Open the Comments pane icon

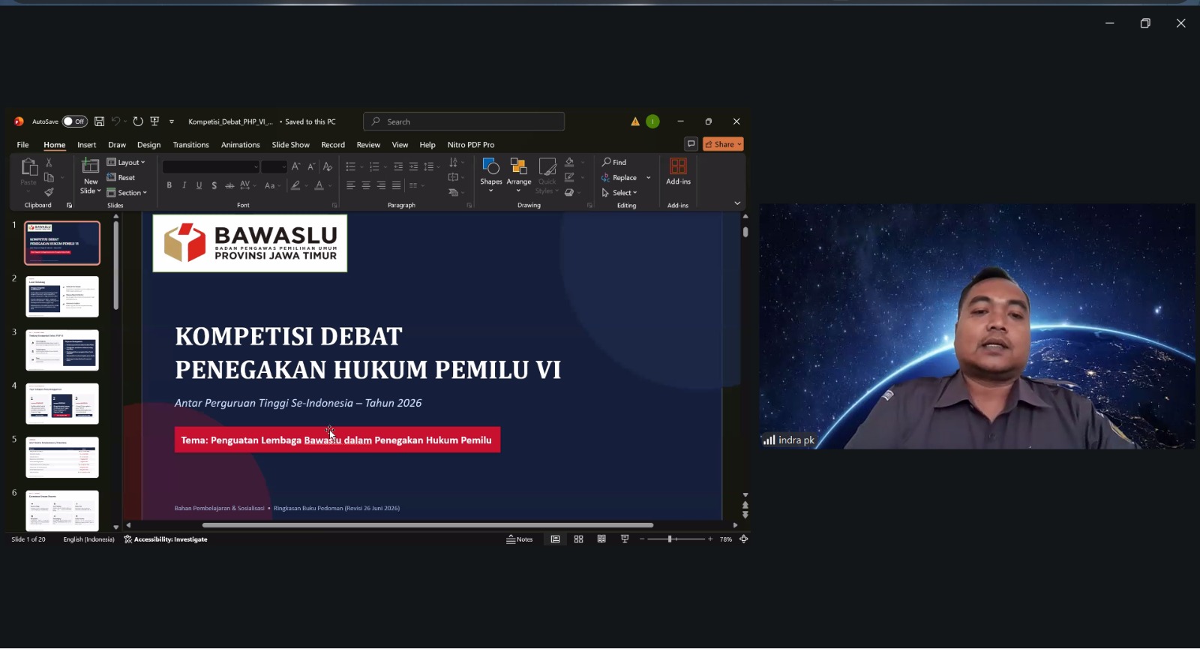[x=691, y=144]
